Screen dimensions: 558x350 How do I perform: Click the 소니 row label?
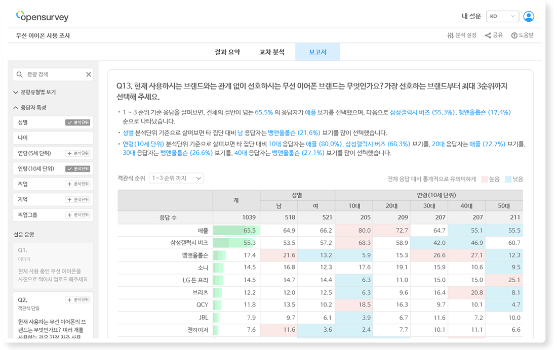pos(203,267)
